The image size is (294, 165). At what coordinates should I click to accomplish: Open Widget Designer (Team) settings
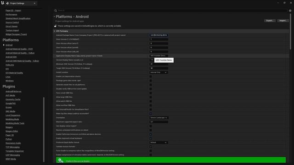pos(16,34)
